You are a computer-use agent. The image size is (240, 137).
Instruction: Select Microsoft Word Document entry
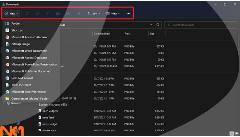click(31, 51)
